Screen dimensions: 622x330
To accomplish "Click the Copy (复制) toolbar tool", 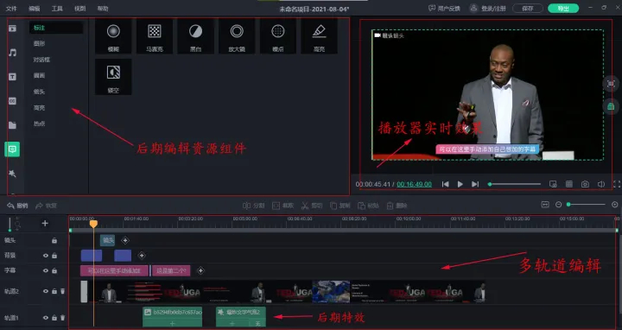I will (340, 206).
